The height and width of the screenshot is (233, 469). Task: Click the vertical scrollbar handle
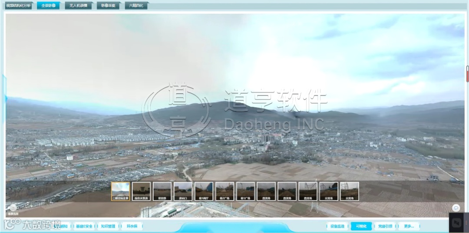coord(468,74)
